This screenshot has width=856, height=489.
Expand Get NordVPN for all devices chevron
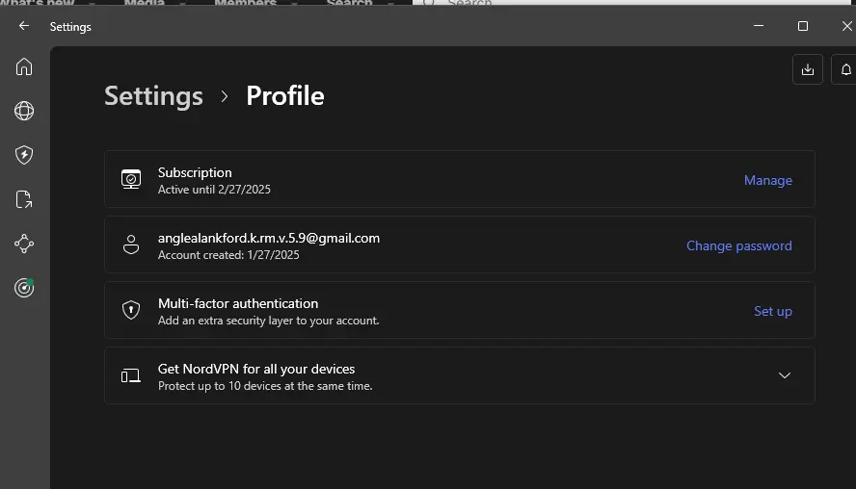tap(784, 375)
